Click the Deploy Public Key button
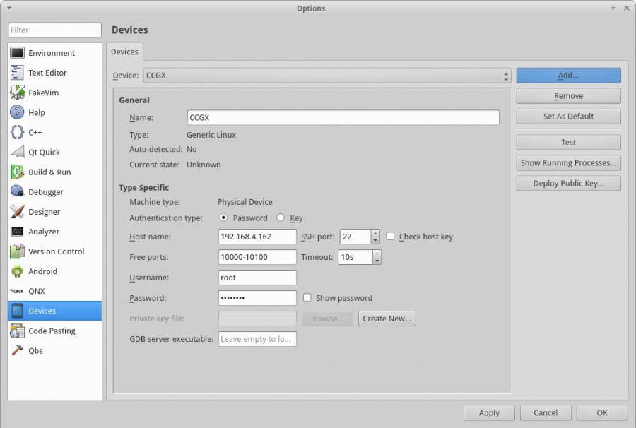The height and width of the screenshot is (428, 636). tap(568, 183)
